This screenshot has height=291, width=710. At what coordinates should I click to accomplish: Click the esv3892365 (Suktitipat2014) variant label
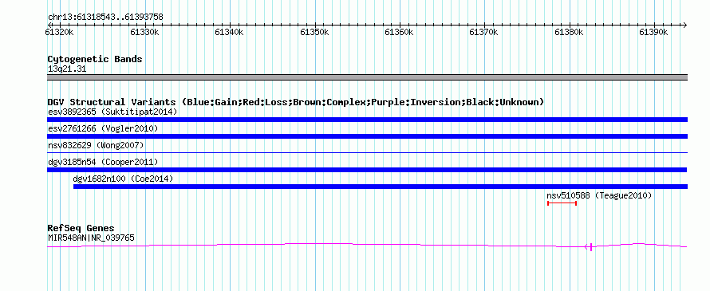(x=112, y=112)
